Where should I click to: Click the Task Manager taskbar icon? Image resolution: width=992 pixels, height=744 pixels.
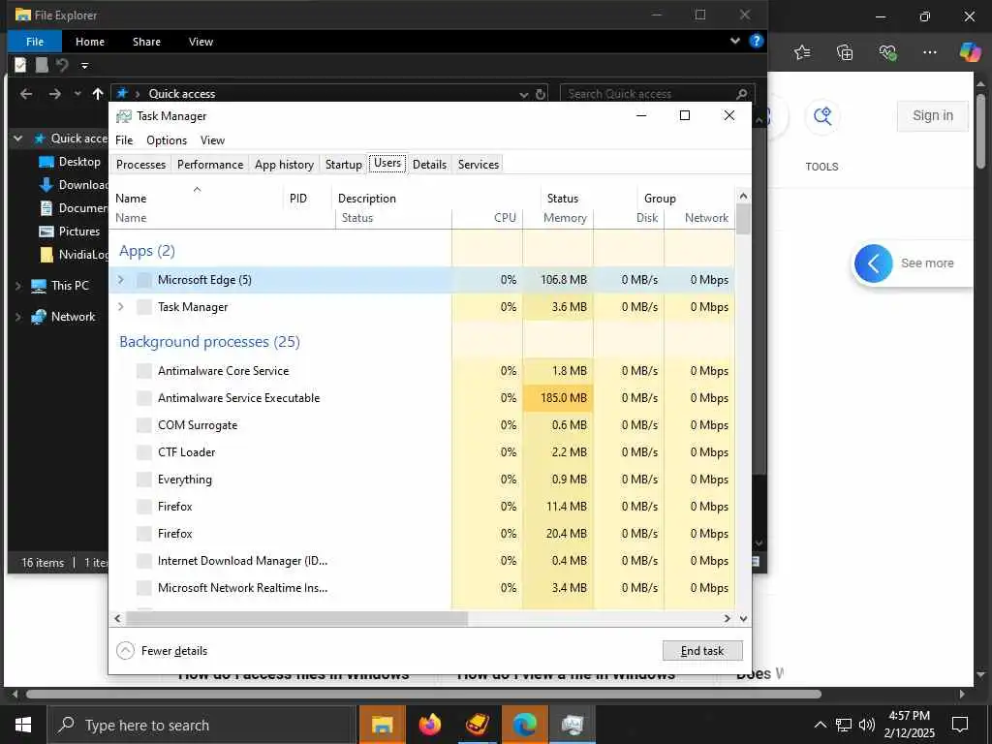point(572,725)
